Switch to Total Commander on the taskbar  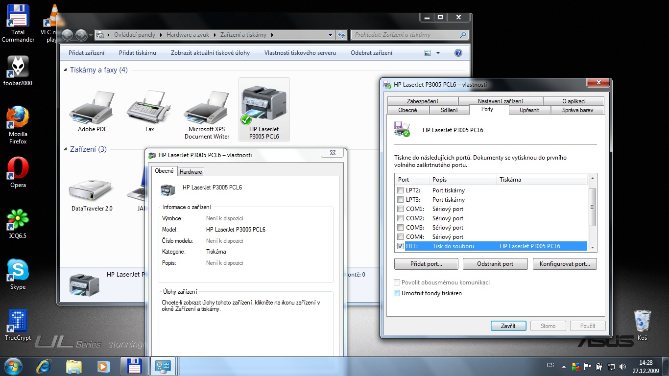[134, 366]
